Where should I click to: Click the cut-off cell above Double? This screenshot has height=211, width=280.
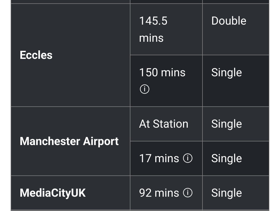tap(235, 2)
